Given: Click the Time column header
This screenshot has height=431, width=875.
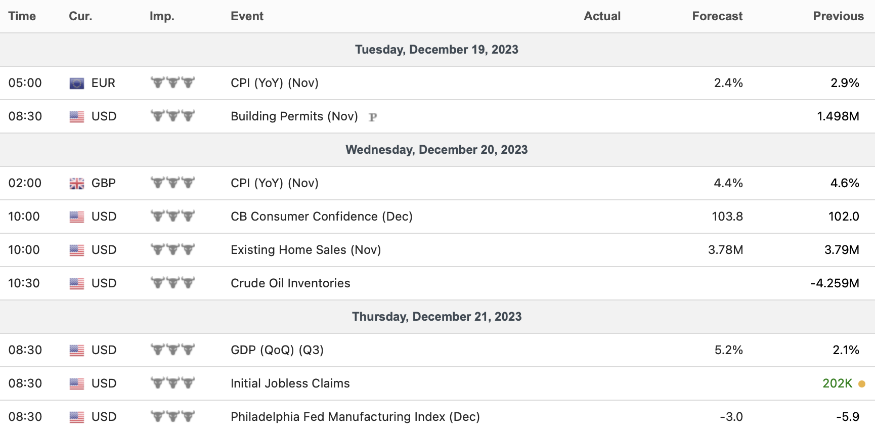Looking at the screenshot, I should tap(22, 16).
